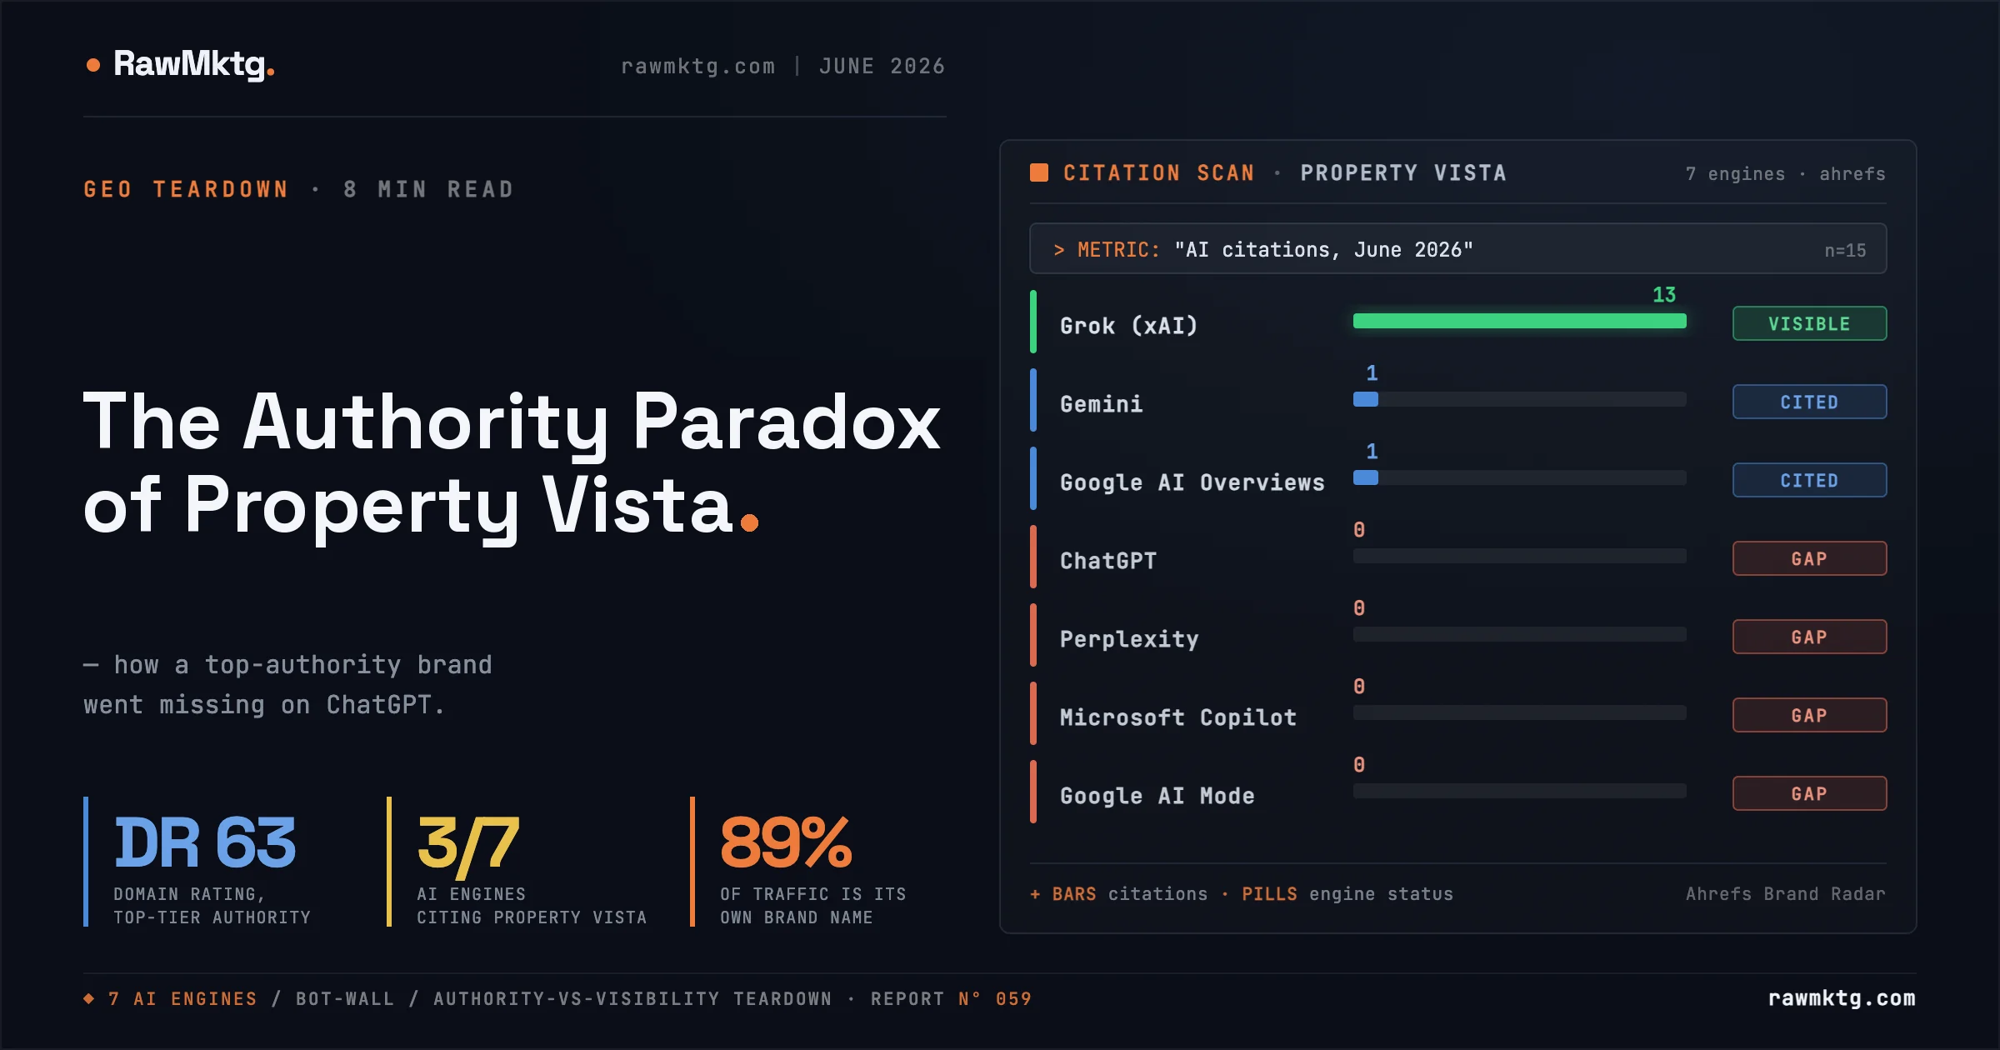Click the 'CITATION SCAN' heading
The height and width of the screenshot is (1050, 2000).
pyautogui.click(x=1158, y=172)
